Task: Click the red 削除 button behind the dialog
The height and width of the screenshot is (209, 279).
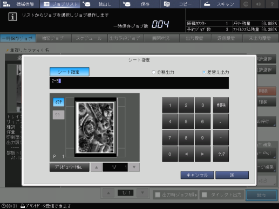Action: [x=266, y=91]
